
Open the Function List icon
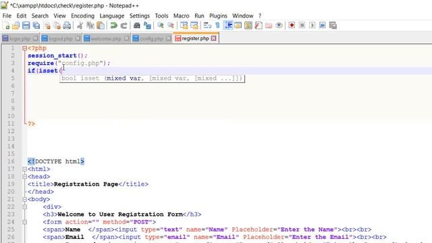pyautogui.click(x=259, y=26)
